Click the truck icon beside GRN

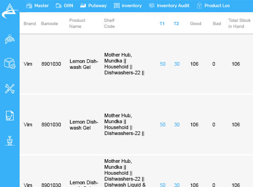[58, 6]
